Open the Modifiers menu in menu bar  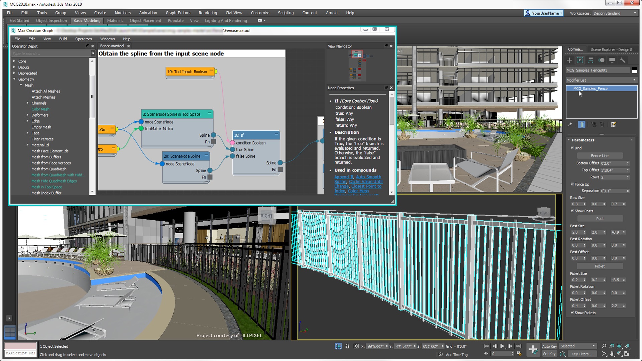(x=122, y=13)
